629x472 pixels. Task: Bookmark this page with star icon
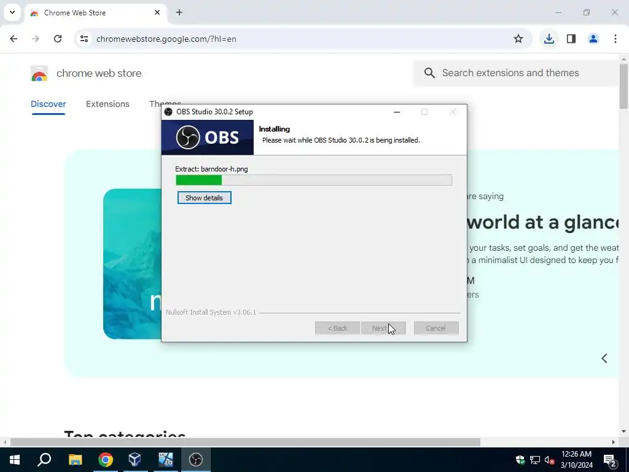click(x=518, y=39)
